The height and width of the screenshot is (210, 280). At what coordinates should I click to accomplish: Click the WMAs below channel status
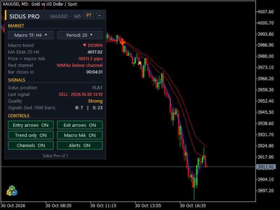tap(80, 65)
